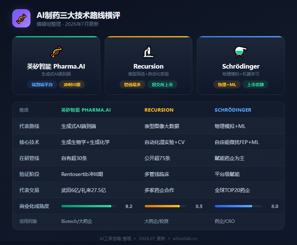Click the 8.0 score value
The width and height of the screenshot is (297, 245).
coord(275,206)
